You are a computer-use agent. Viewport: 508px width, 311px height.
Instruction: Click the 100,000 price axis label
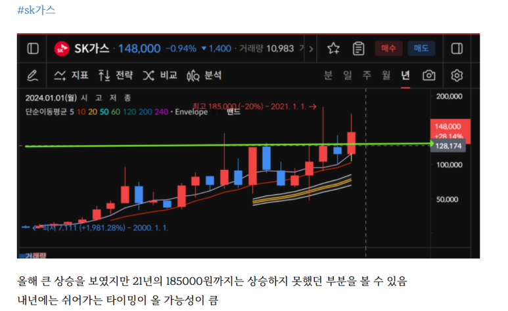click(449, 165)
